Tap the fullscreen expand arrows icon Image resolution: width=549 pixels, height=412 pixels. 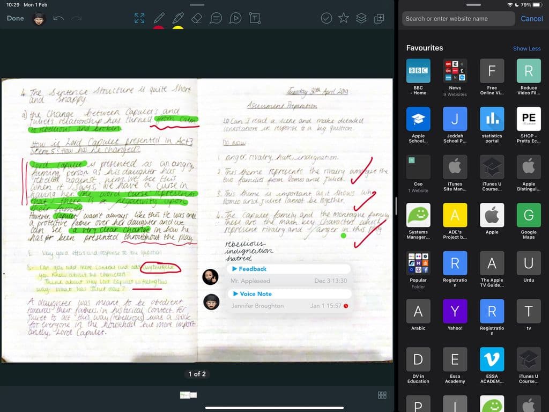pos(139,18)
